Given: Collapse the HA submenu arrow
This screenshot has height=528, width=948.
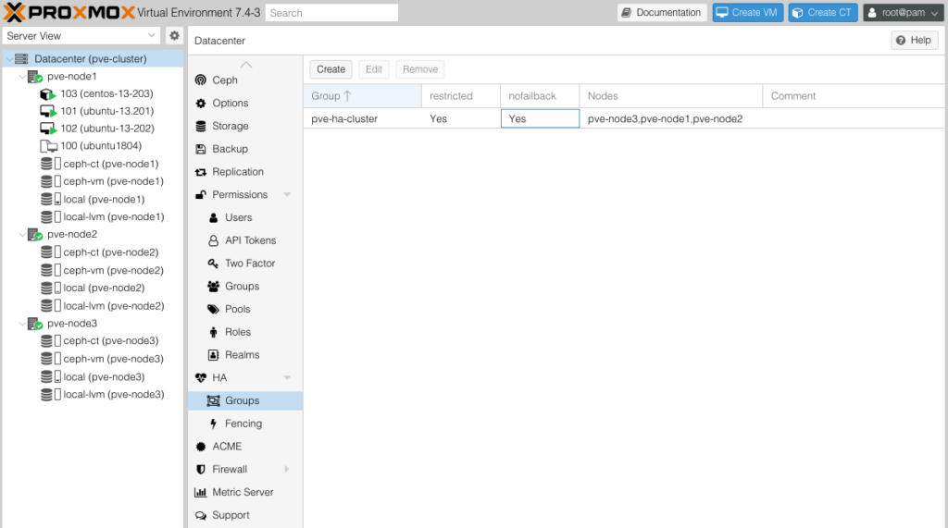Looking at the screenshot, I should (287, 377).
